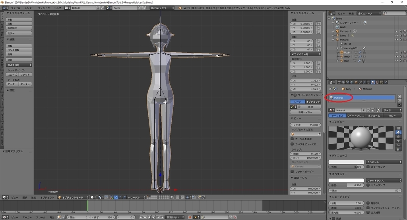Open the Material properties tab icon
The width and height of the screenshot is (407, 220).
click(x=372, y=82)
